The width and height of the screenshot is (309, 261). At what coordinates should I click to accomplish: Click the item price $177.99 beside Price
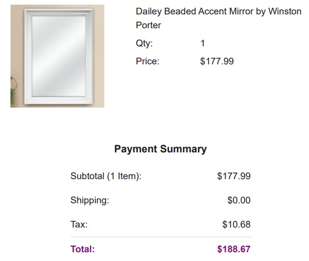coord(217,61)
